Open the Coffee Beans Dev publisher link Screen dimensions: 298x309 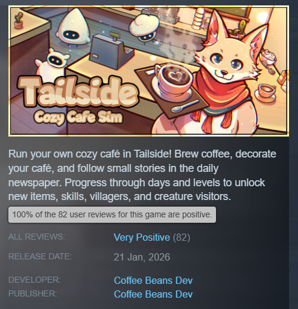point(153,294)
